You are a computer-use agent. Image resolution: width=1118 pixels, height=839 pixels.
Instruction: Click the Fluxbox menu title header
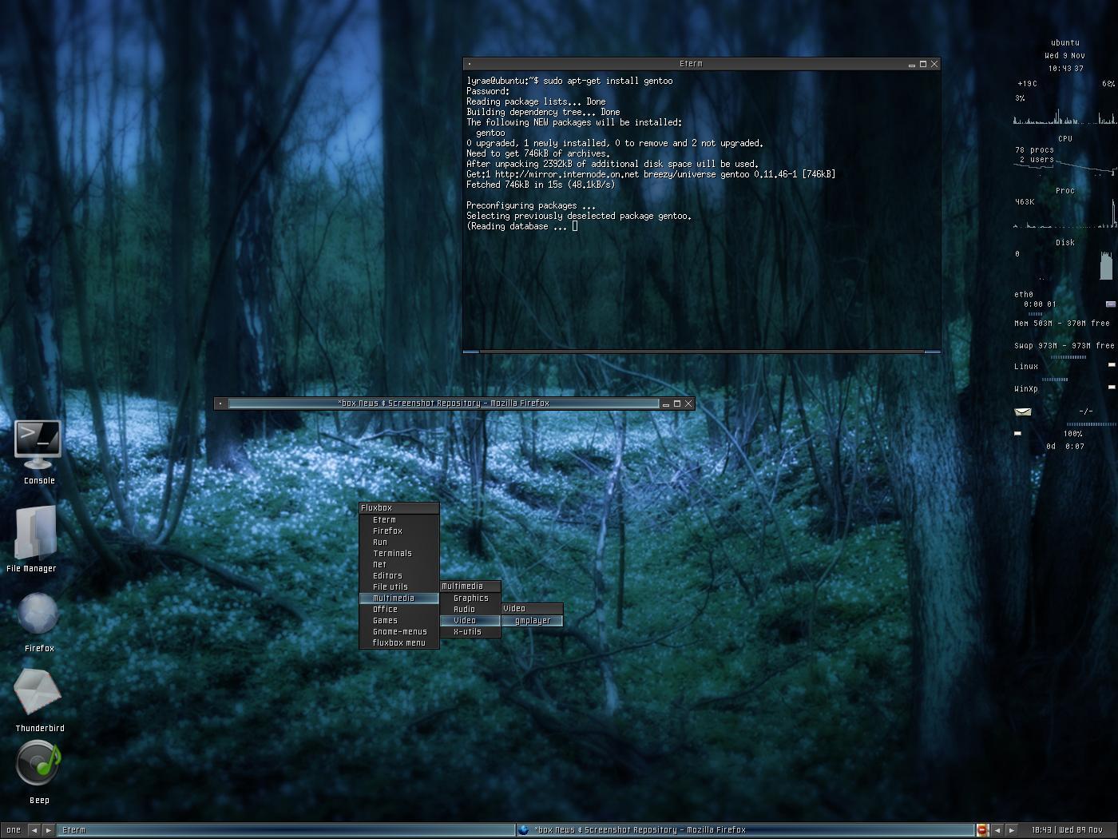click(x=399, y=508)
